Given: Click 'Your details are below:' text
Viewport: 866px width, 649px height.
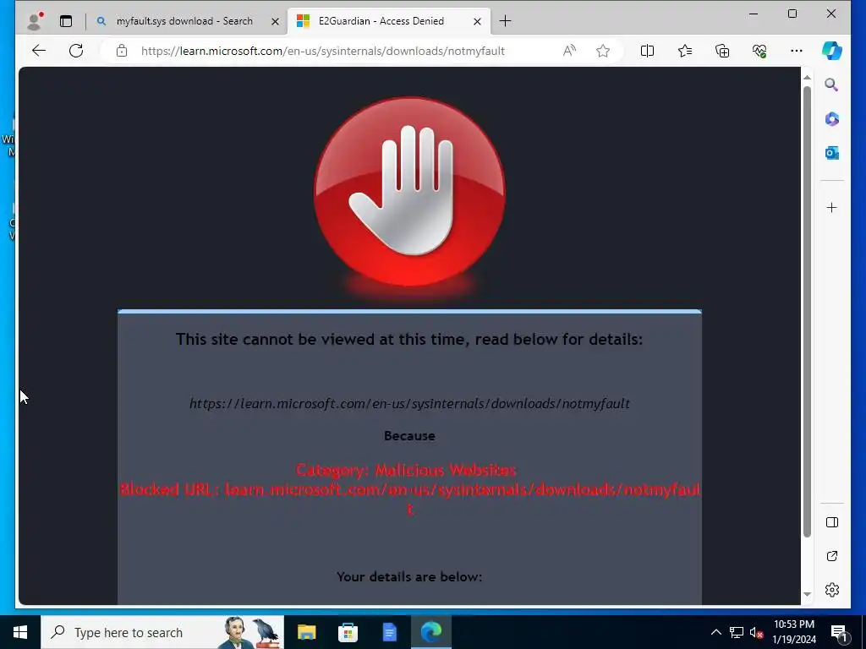Looking at the screenshot, I should [x=409, y=576].
